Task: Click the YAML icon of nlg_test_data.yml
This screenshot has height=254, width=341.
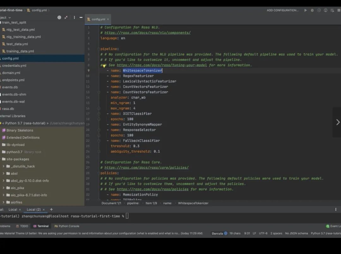Action: pyautogui.click(x=3, y=30)
